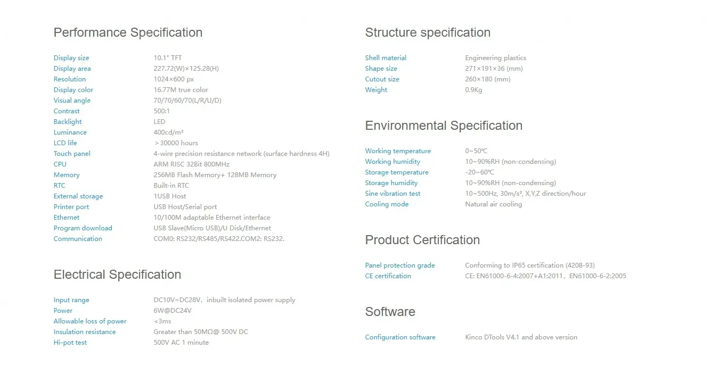The image size is (728, 366).
Task: Click the External storage label
Action: pyautogui.click(x=78, y=196)
